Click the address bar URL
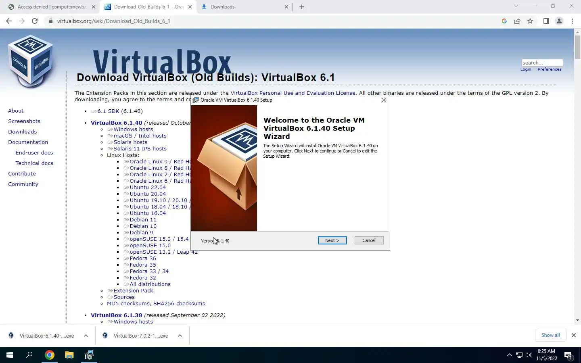The width and height of the screenshot is (581, 363). [x=113, y=21]
